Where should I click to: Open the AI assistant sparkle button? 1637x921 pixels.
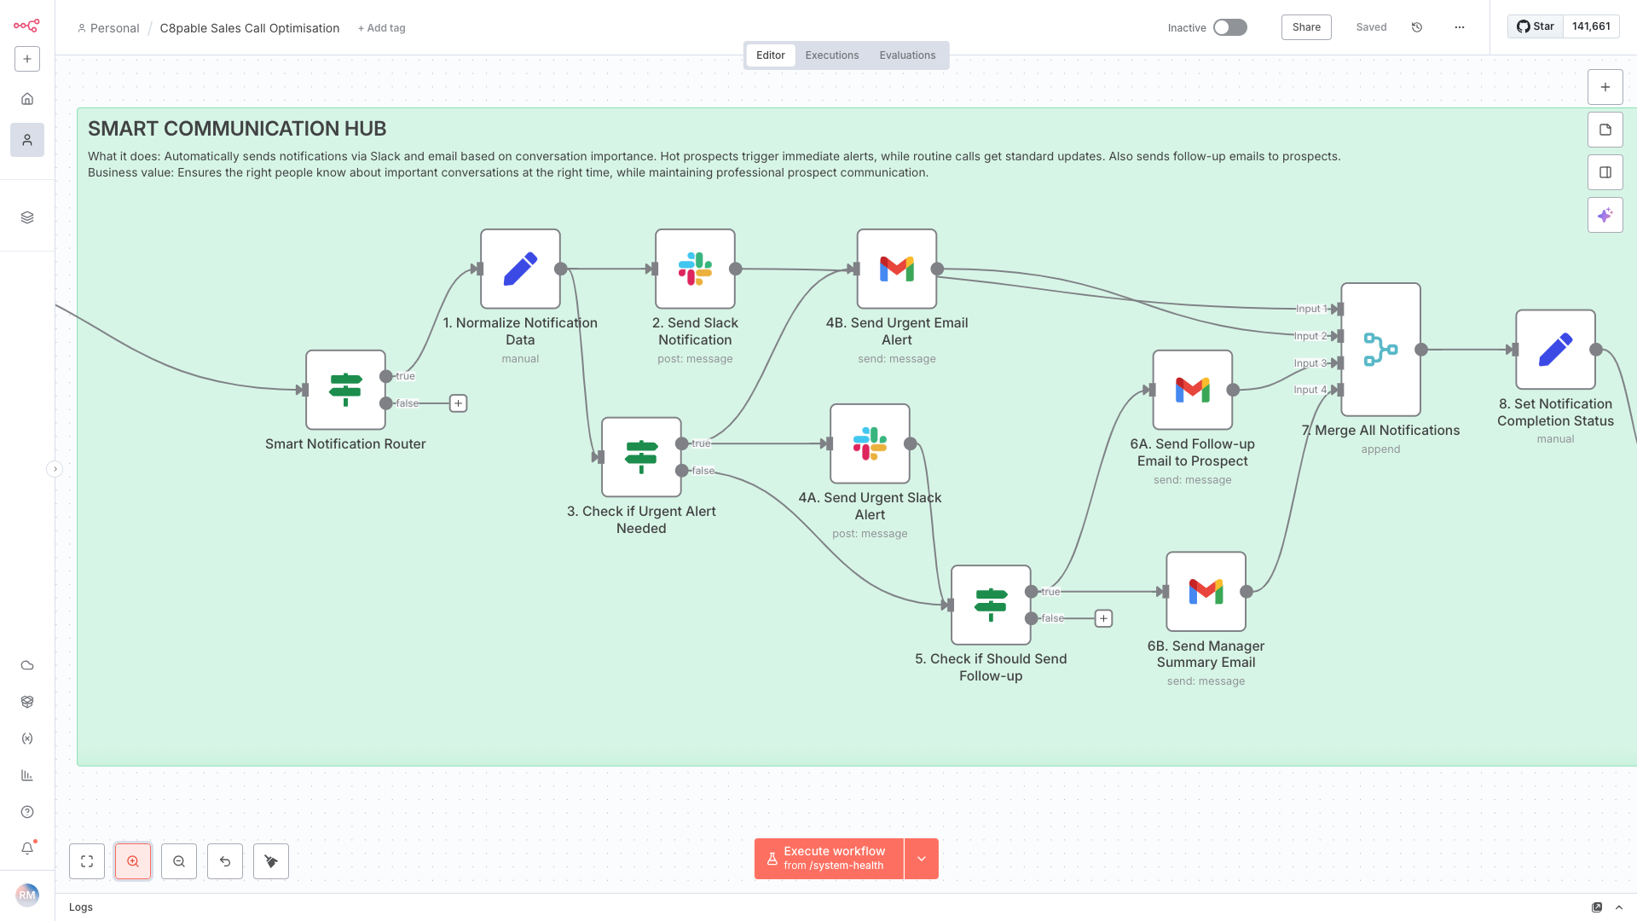pos(1605,215)
